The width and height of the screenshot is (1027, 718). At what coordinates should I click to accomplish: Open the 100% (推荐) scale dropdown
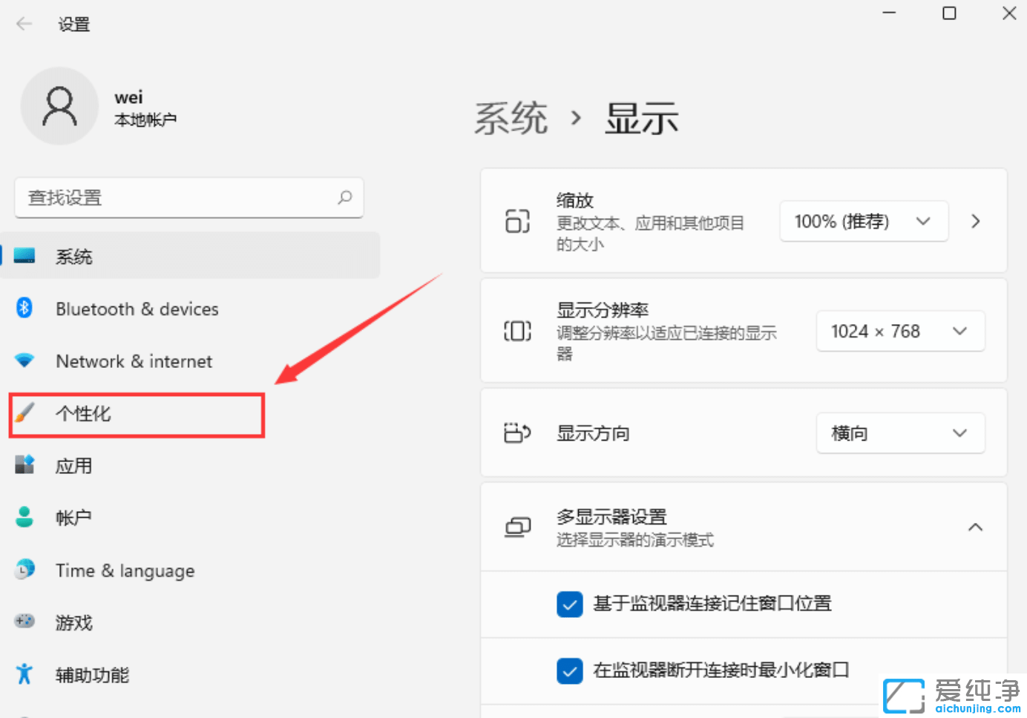[x=863, y=221]
